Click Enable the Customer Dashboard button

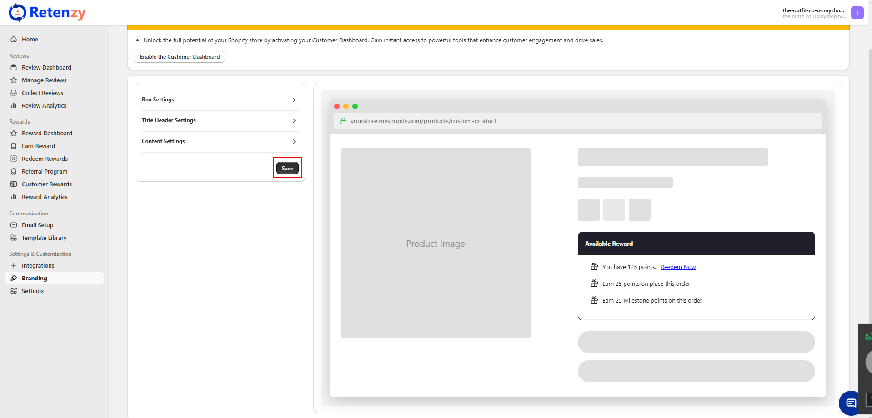[x=180, y=57]
